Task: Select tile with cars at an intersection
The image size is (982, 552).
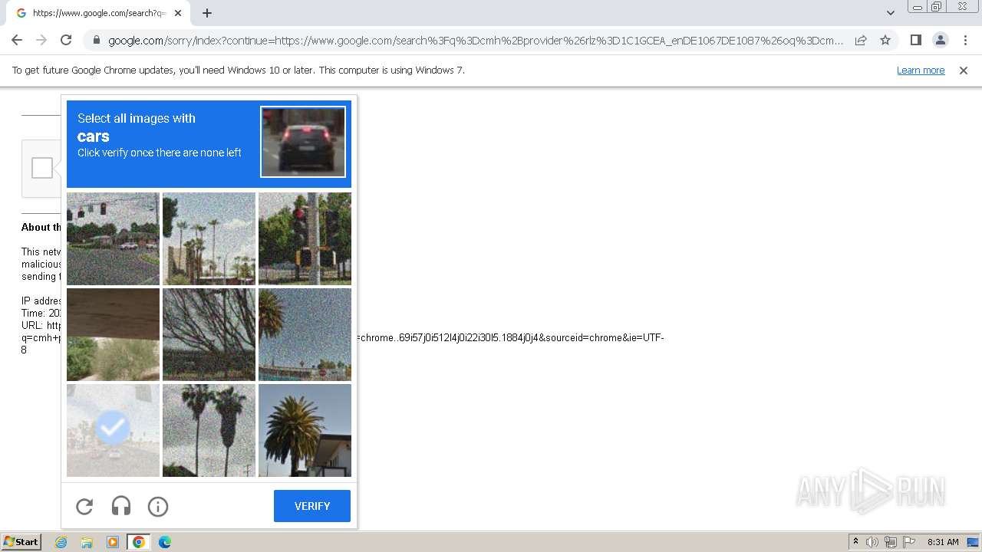Action: (x=113, y=238)
